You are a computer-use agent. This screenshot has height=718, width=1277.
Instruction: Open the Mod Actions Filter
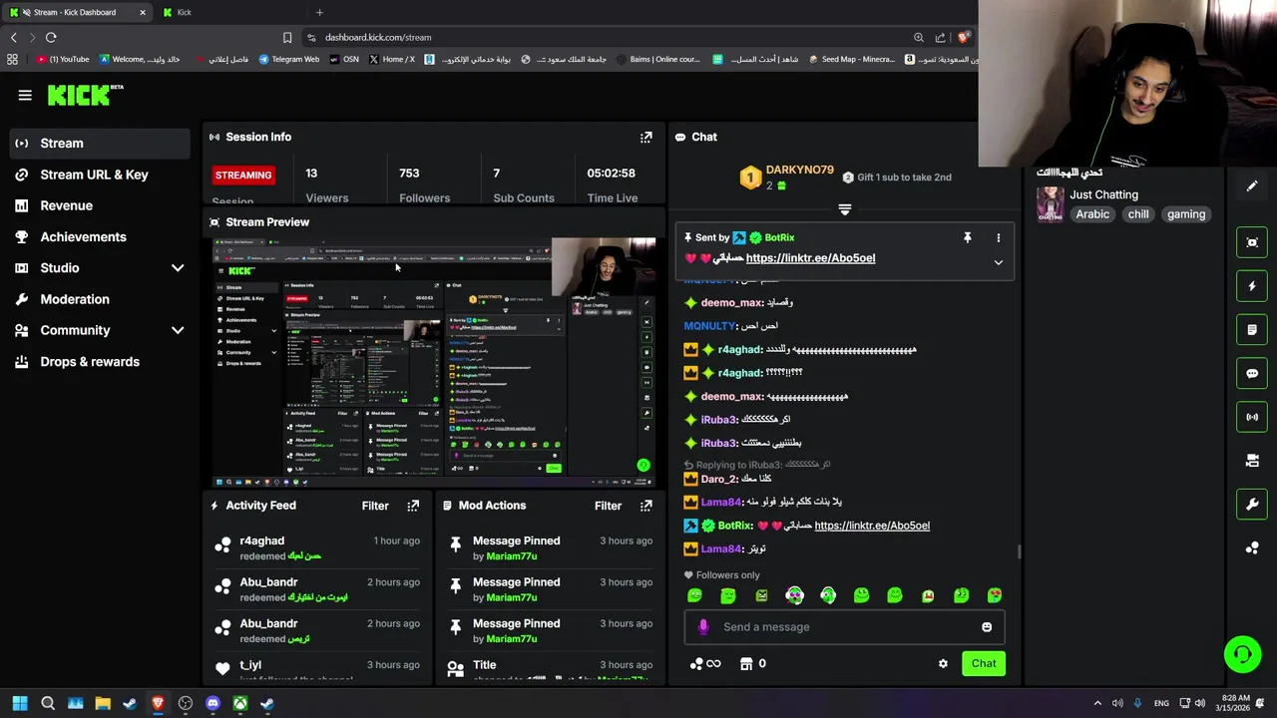608,506
